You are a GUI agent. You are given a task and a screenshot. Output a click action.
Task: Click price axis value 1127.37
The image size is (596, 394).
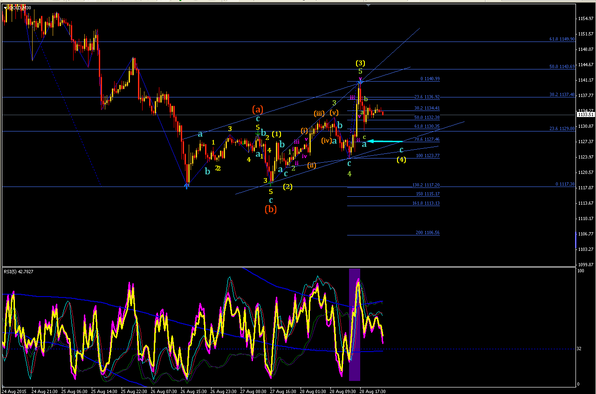pyautogui.click(x=585, y=142)
